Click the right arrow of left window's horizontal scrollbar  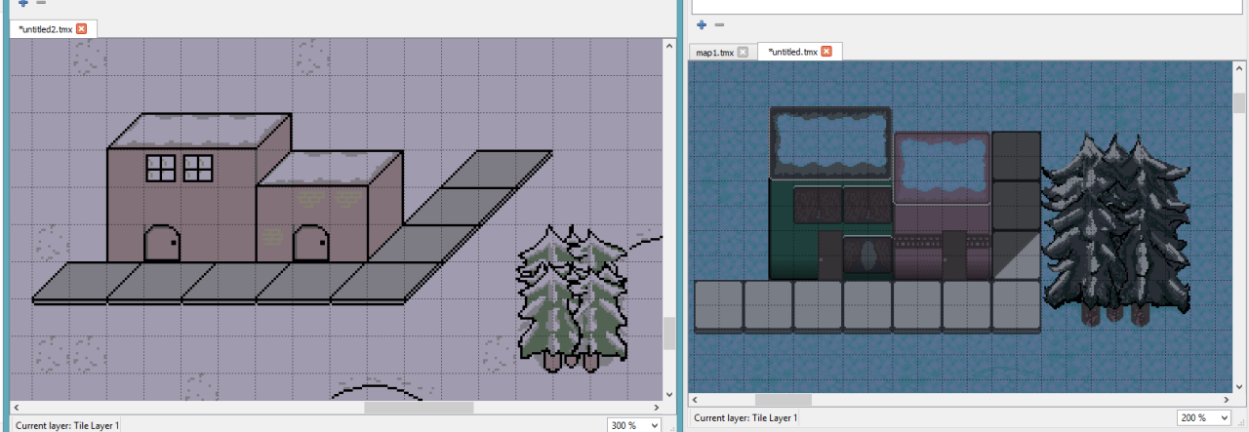pos(656,408)
